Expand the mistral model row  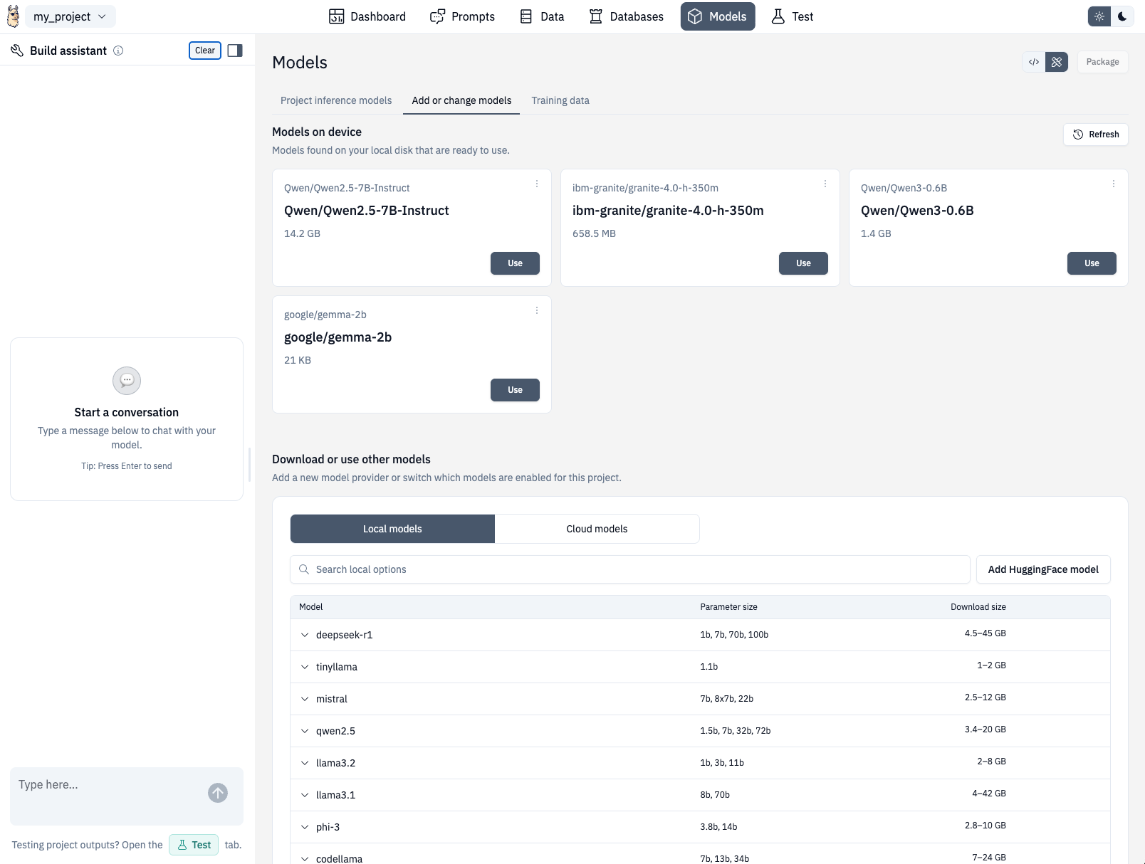pyautogui.click(x=305, y=699)
